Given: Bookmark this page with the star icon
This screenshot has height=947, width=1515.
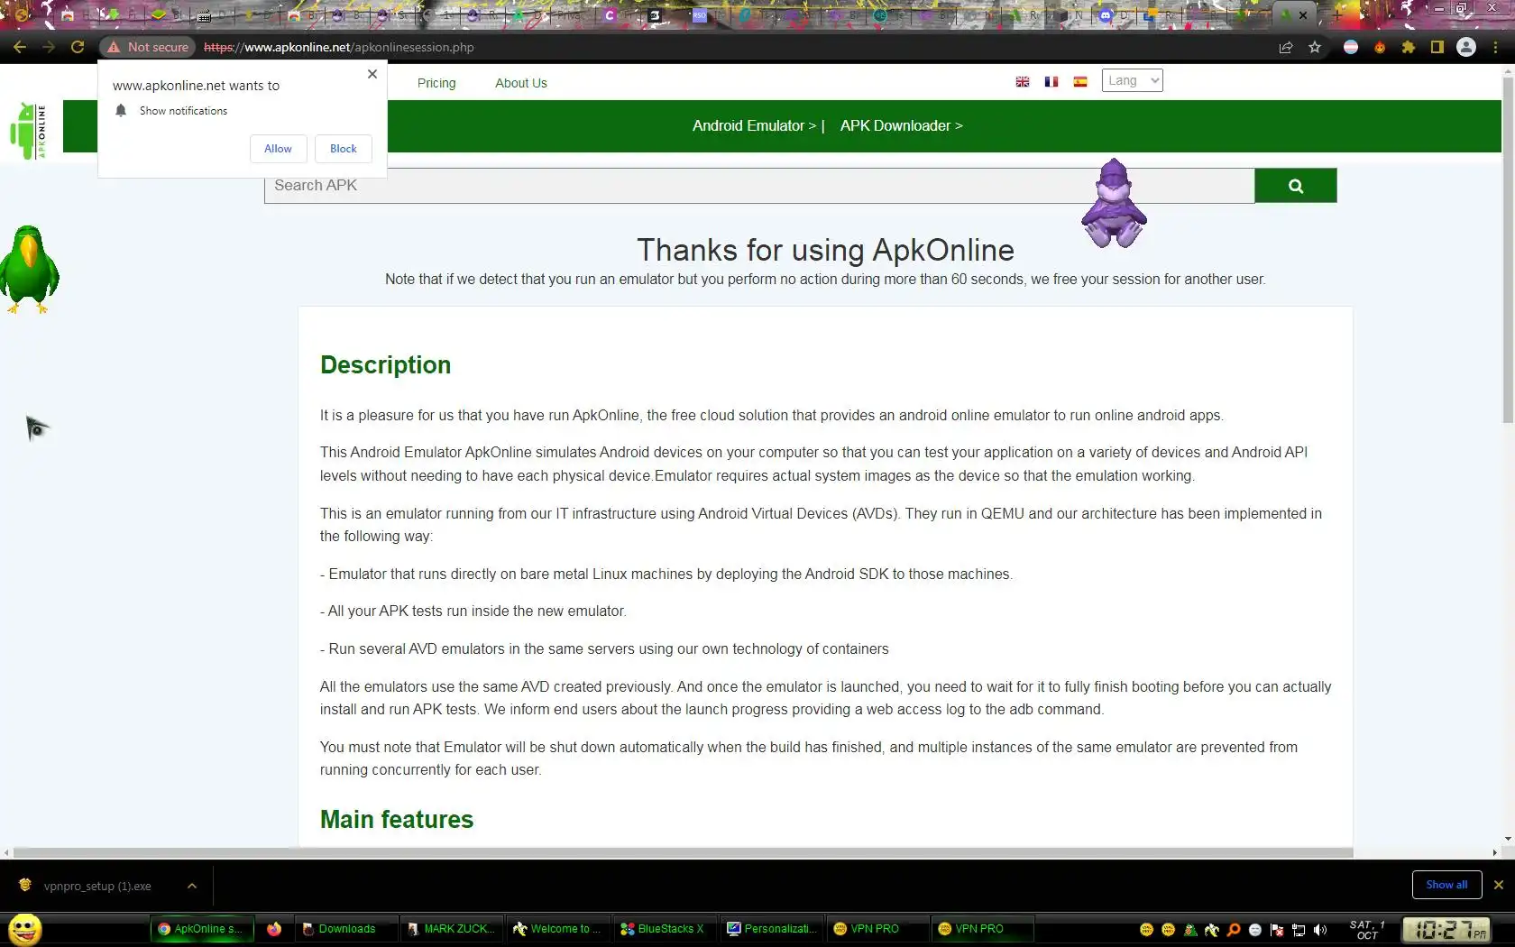Looking at the screenshot, I should point(1315,47).
